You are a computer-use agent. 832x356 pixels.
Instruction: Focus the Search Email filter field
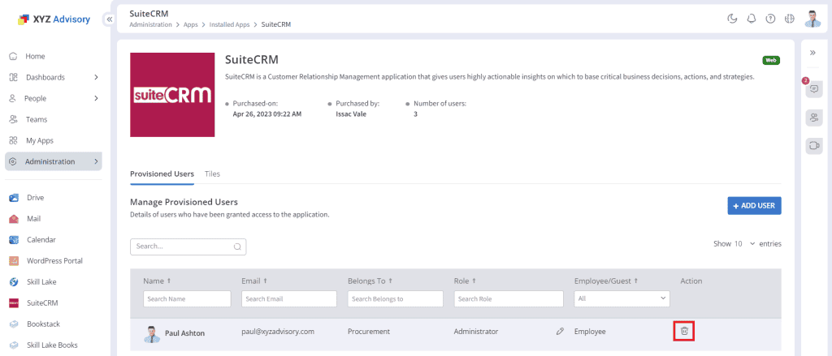tap(289, 298)
